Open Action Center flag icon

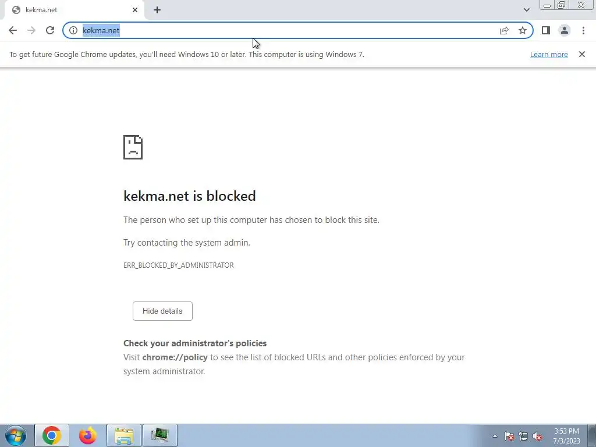click(x=509, y=436)
